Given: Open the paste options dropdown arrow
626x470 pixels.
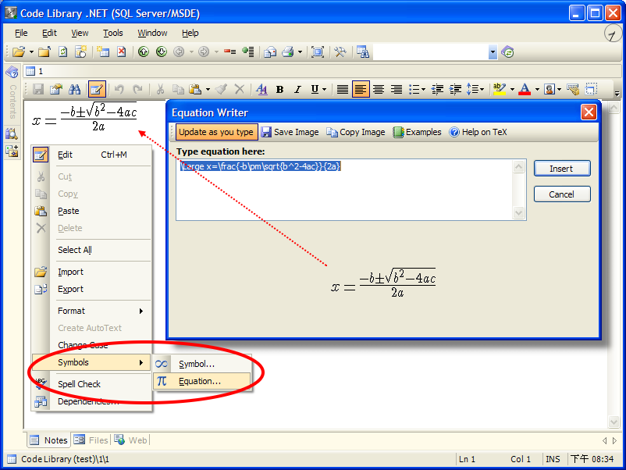Looking at the screenshot, I should click(208, 89).
